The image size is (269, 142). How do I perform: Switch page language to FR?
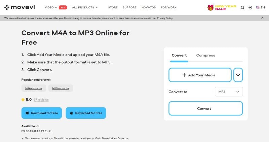(x=32, y=131)
